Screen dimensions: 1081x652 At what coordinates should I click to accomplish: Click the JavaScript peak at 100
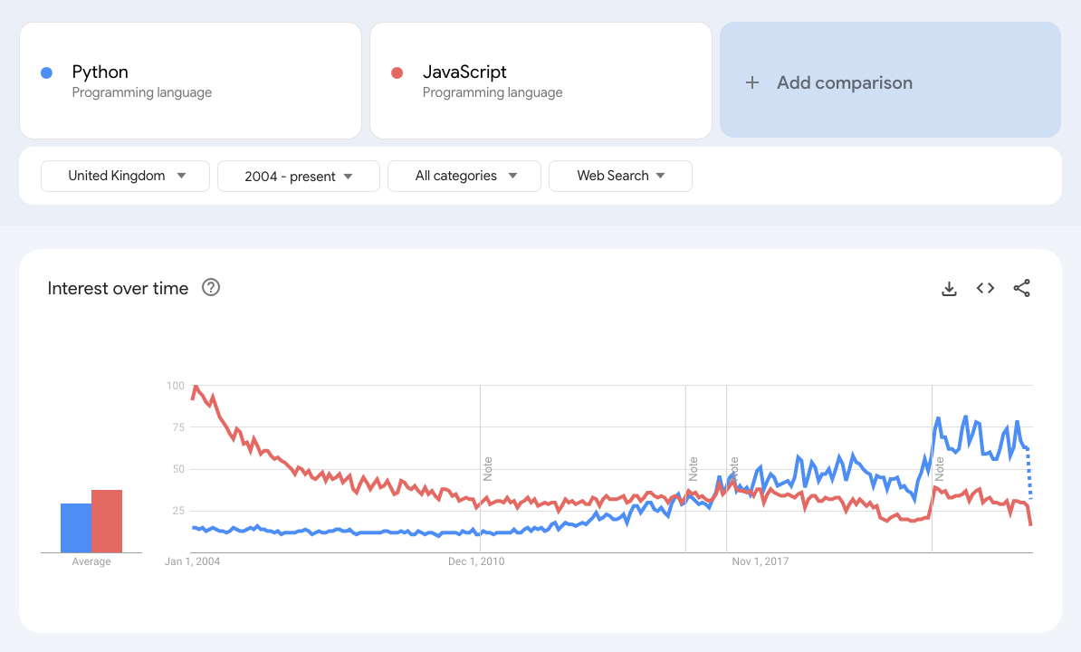pos(196,387)
